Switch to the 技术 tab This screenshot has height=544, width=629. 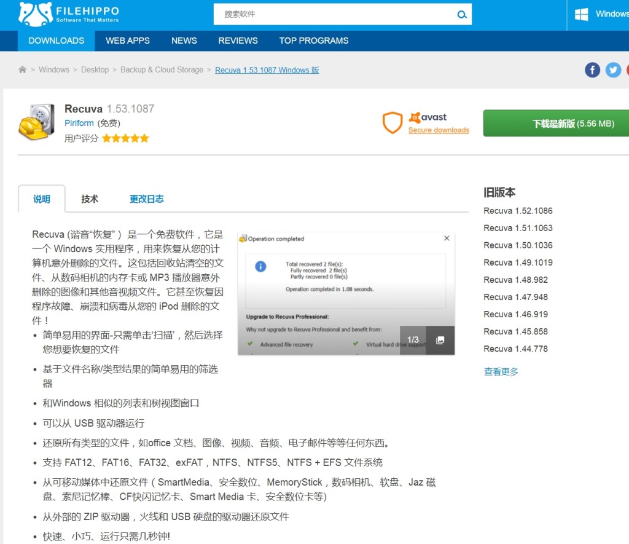tap(90, 199)
